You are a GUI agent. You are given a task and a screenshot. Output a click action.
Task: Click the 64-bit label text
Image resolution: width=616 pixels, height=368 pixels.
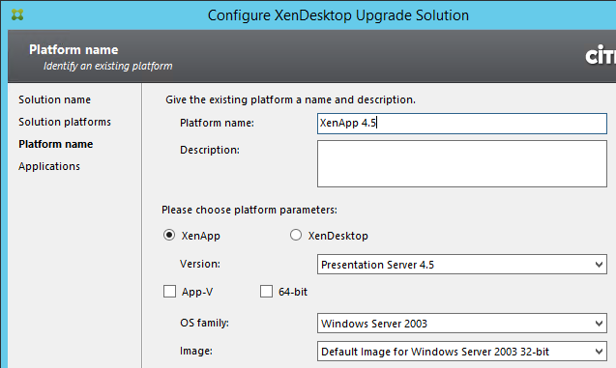coord(293,292)
